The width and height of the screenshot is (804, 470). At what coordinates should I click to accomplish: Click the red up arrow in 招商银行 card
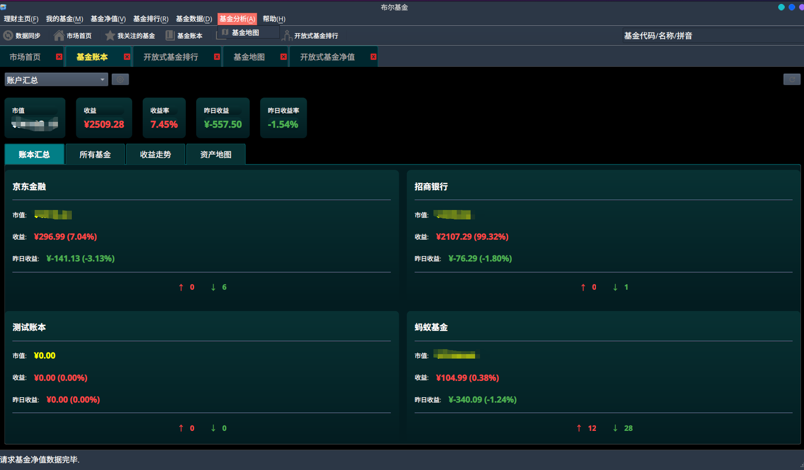coord(583,287)
